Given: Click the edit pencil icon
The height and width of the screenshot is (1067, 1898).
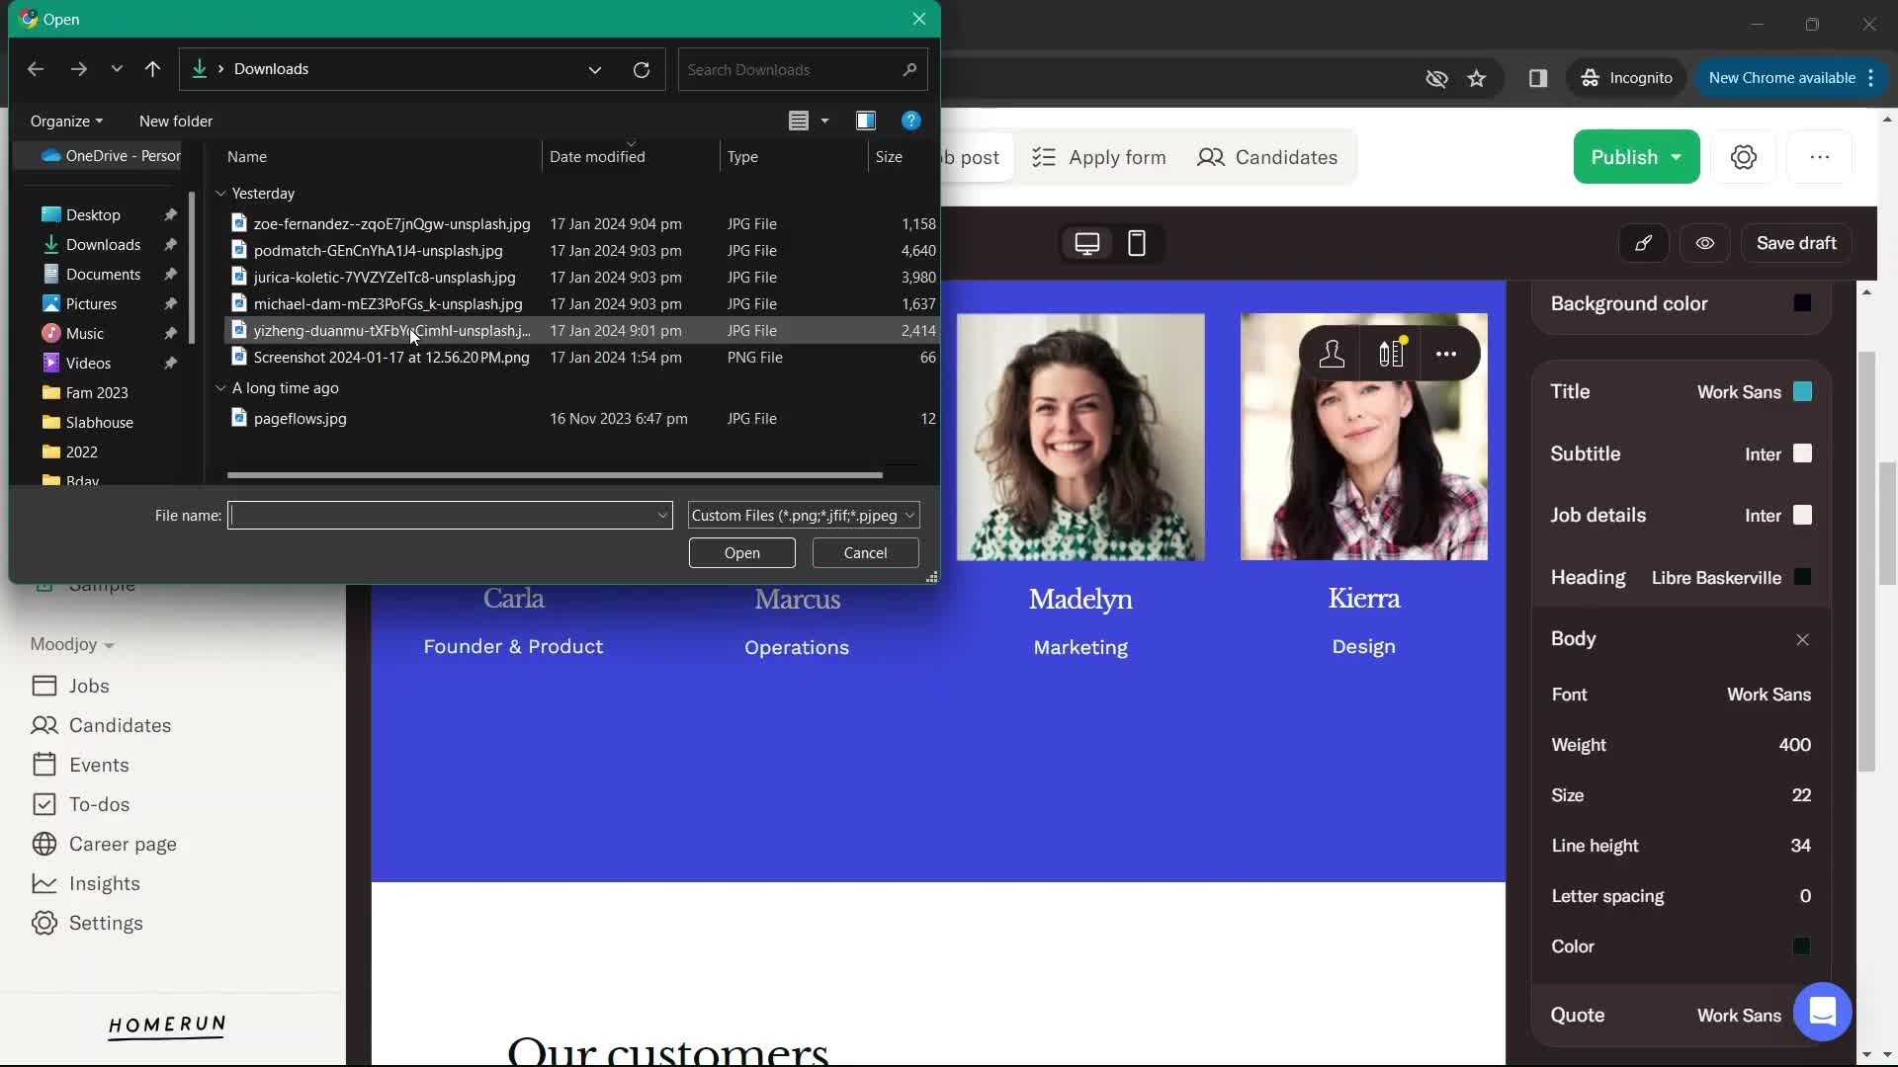Looking at the screenshot, I should coord(1644,242).
